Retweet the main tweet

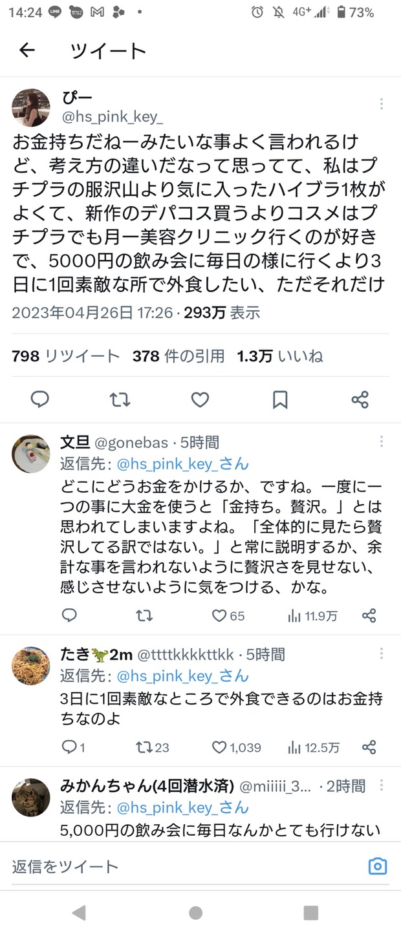120,399
